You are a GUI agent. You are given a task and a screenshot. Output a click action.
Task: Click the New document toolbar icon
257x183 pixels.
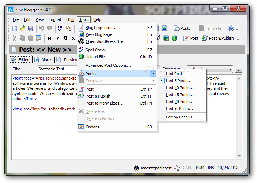click(x=15, y=28)
